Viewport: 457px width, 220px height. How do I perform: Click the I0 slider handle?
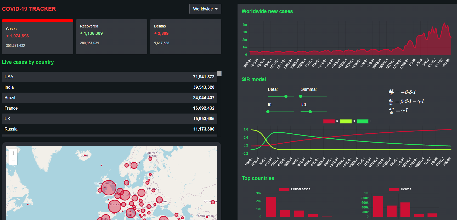coord(268,112)
